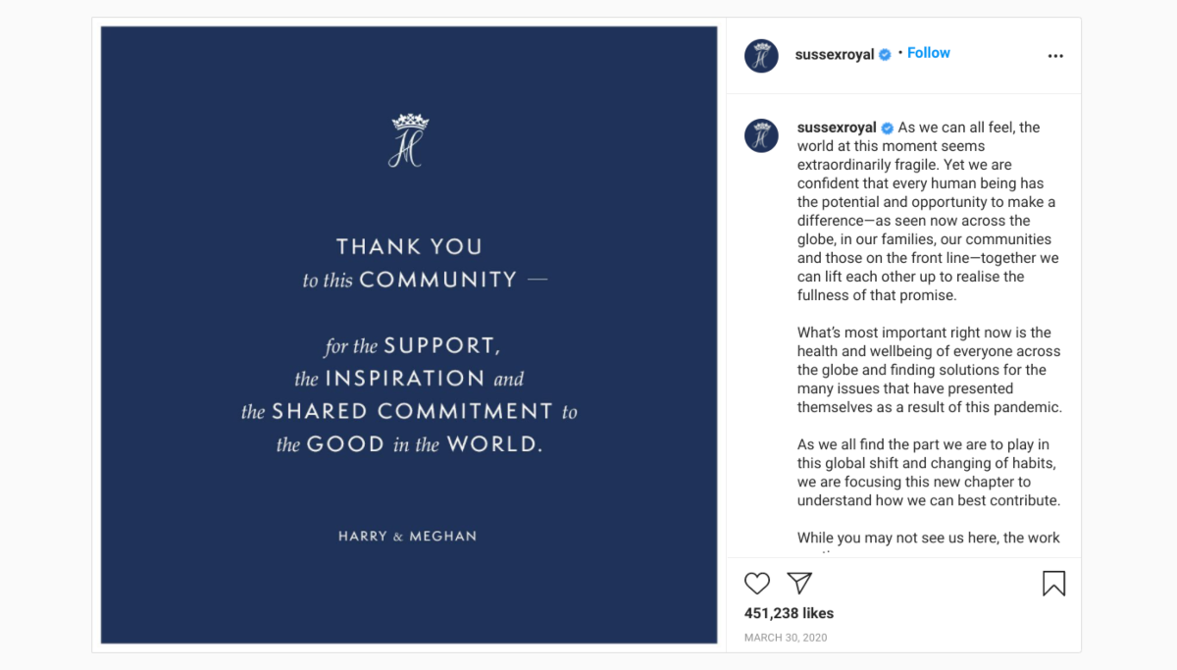Follow the sussexroyal account

tap(928, 53)
